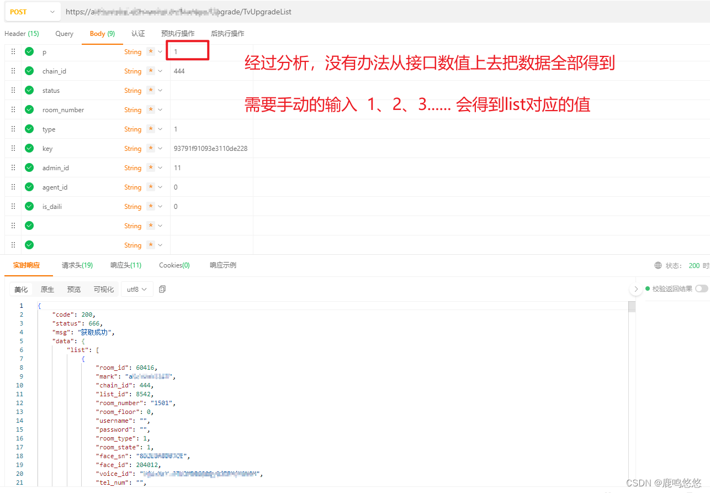The image size is (710, 493).
Task: Click the admin_id value 11
Action: tap(177, 167)
